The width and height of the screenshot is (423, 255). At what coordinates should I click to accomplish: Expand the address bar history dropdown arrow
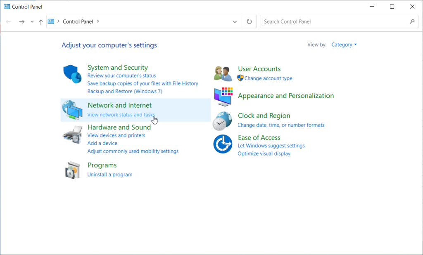click(234, 21)
